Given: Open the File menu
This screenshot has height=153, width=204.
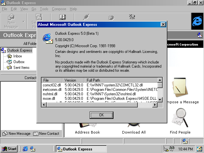Looking at the screenshot, I should pyautogui.click(x=4, y=9).
